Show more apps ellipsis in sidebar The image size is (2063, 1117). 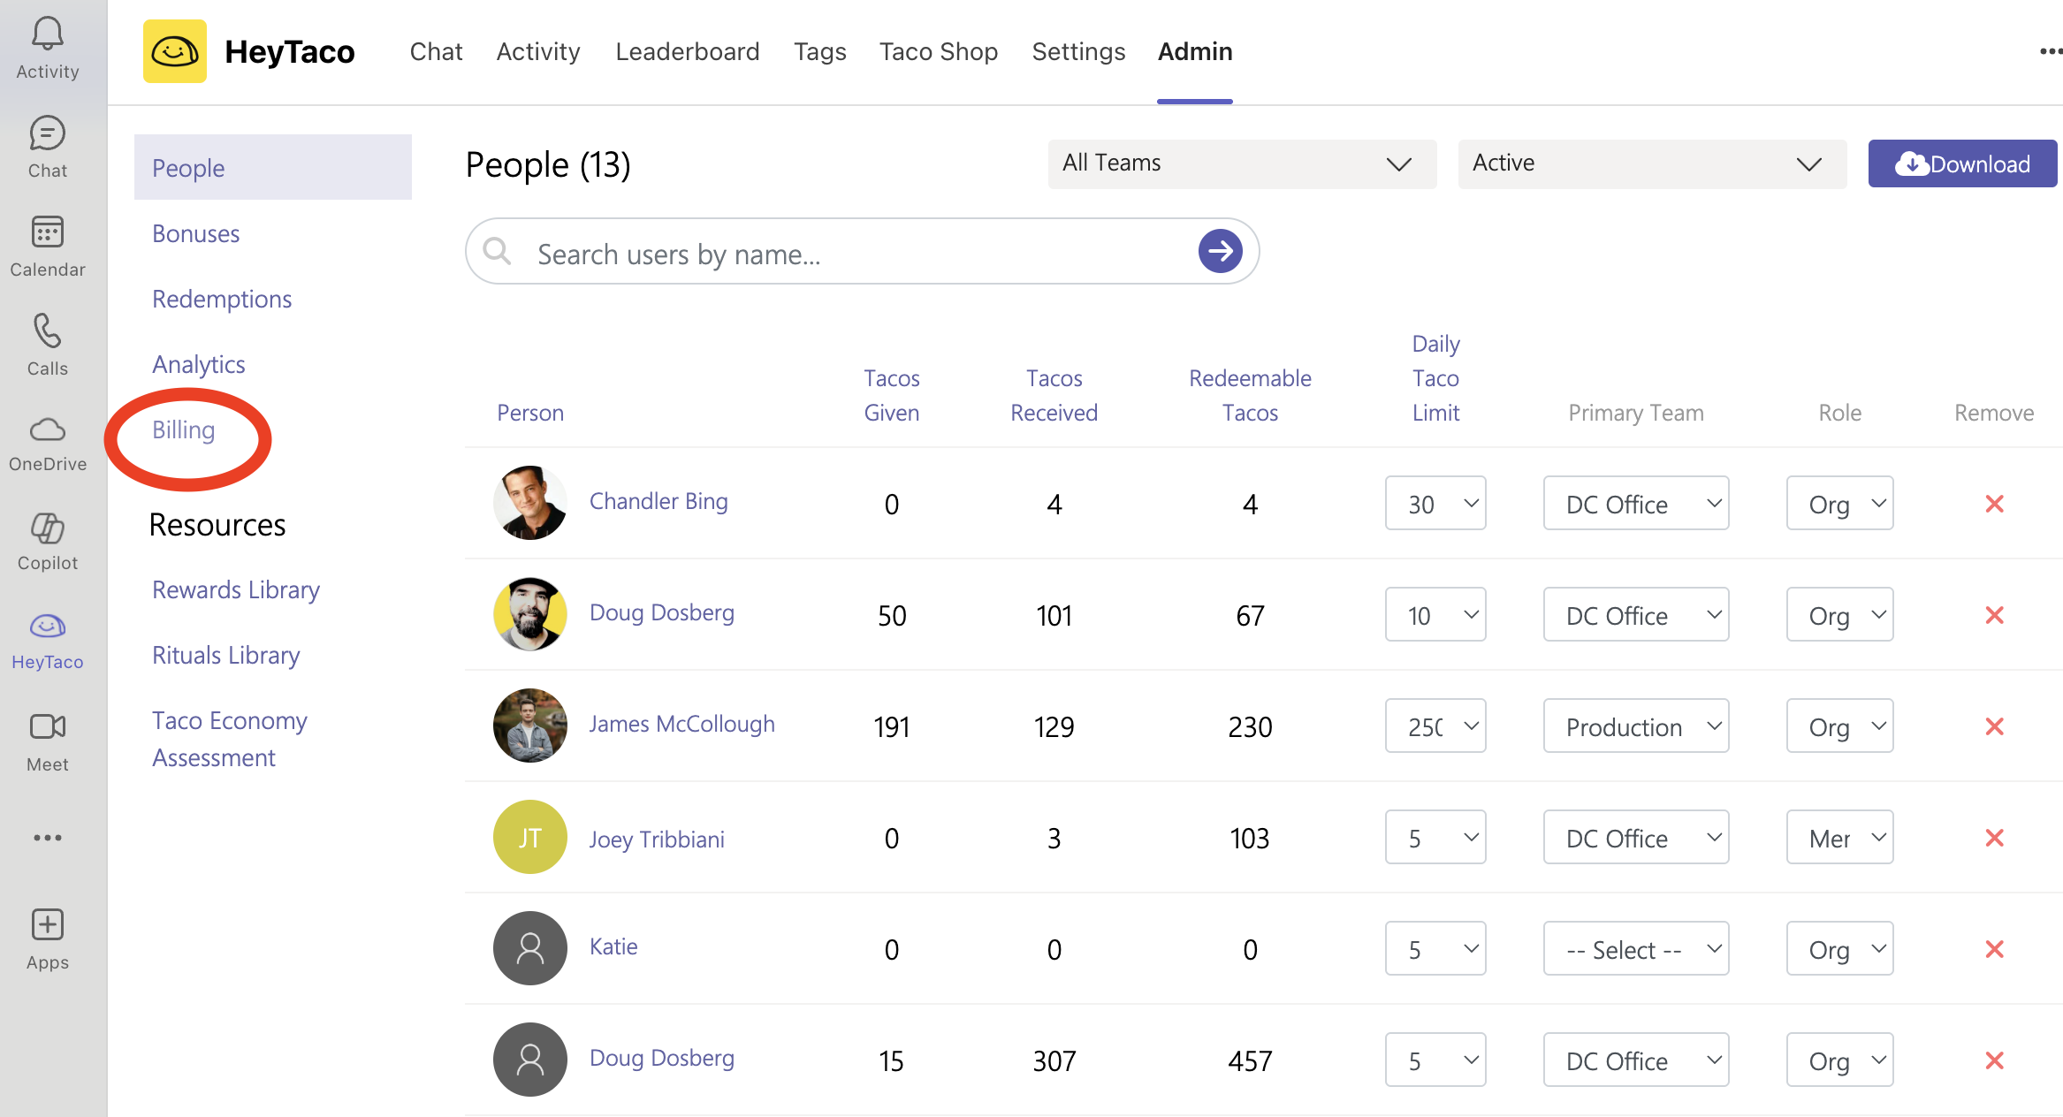tap(48, 838)
